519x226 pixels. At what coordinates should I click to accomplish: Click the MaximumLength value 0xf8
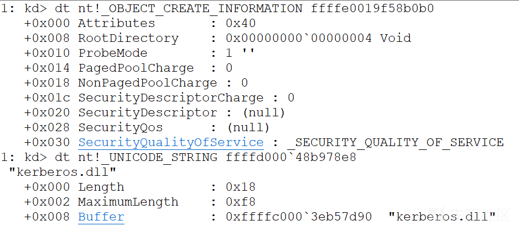[241, 202]
